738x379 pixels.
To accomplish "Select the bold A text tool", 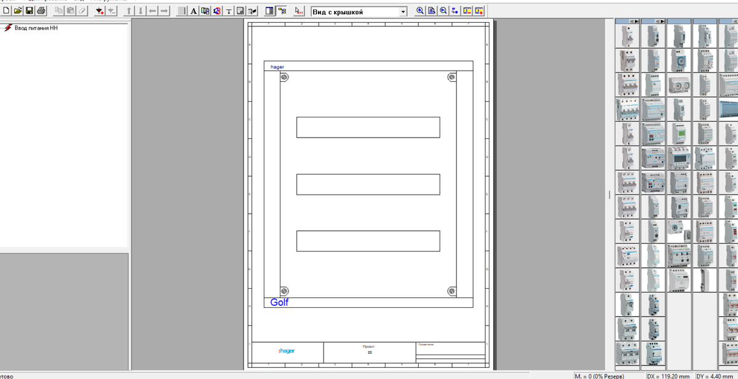I will click(x=194, y=11).
